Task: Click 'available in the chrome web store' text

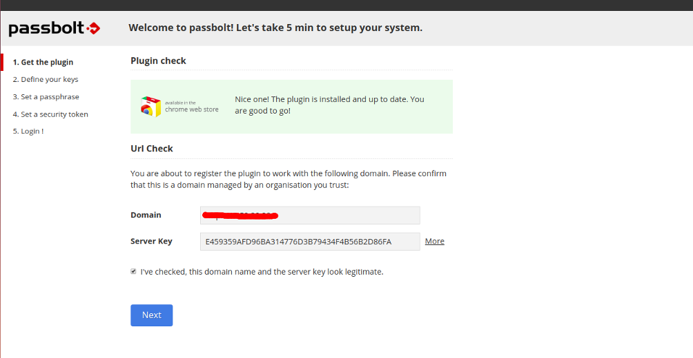Action: pos(192,107)
